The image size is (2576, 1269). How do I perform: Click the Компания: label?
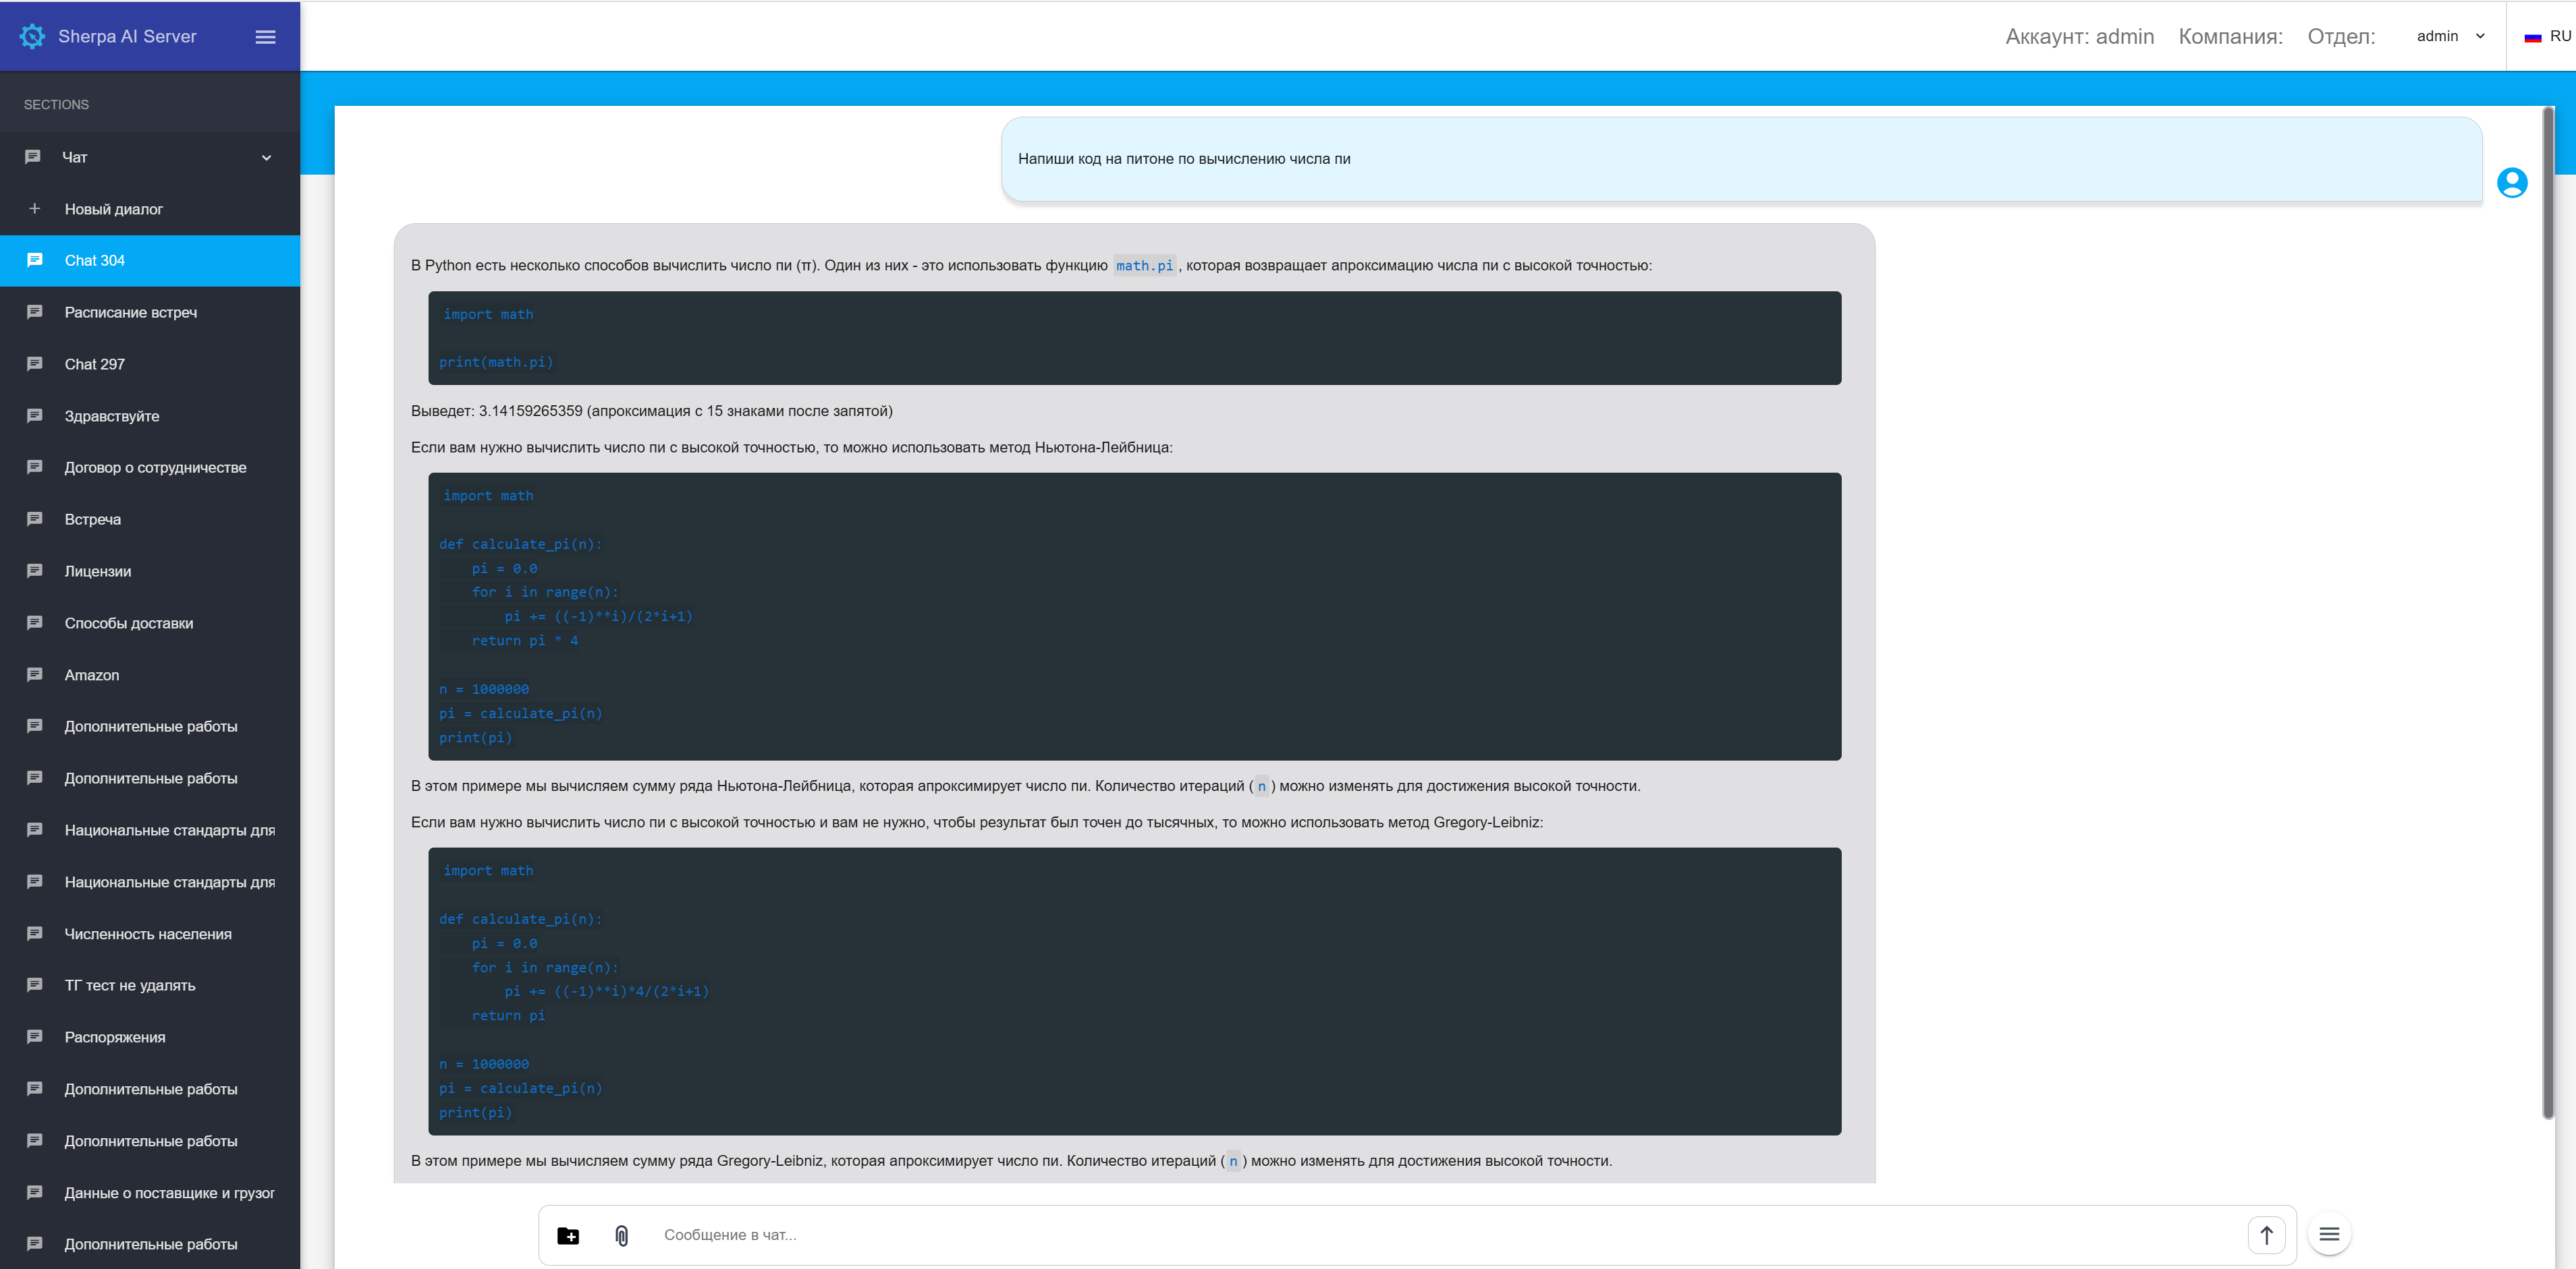point(2230,37)
